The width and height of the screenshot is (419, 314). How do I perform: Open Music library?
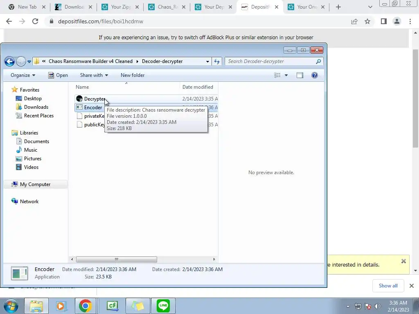click(30, 150)
